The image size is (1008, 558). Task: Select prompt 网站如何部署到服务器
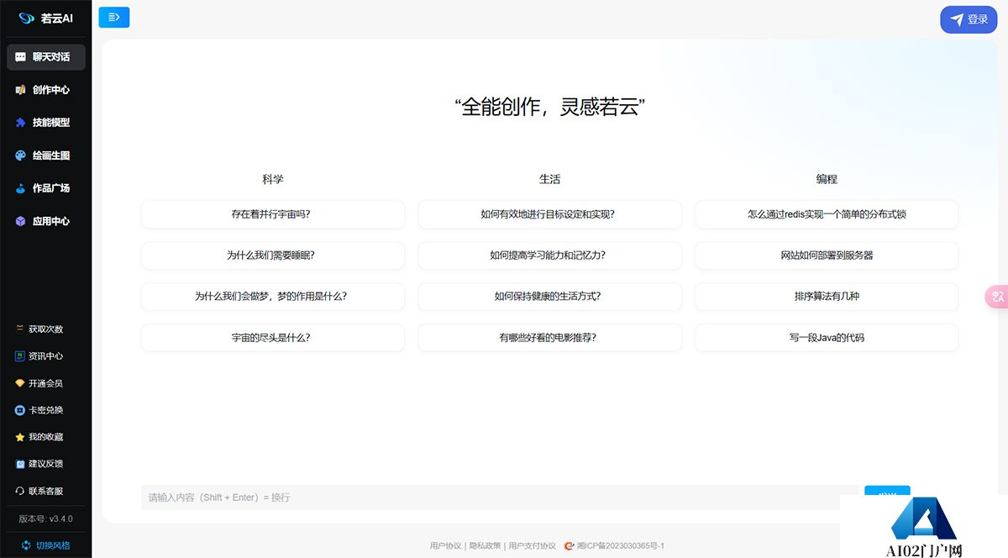tap(827, 255)
